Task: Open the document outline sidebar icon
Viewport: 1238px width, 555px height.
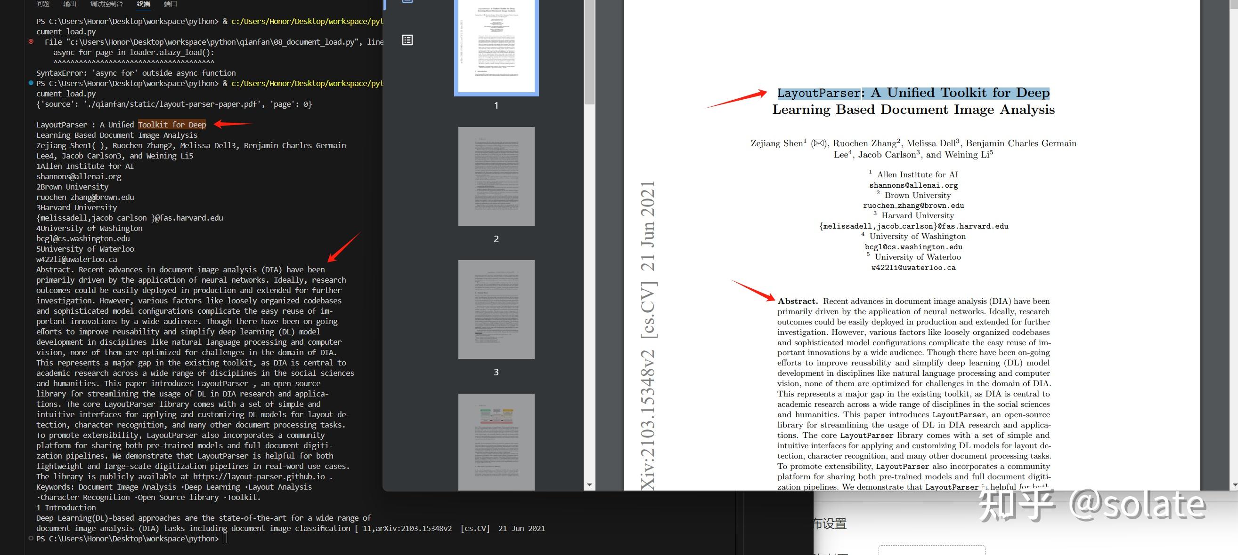Action: (407, 40)
